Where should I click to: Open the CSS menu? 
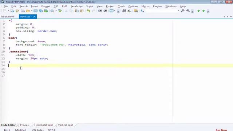click(56, 7)
